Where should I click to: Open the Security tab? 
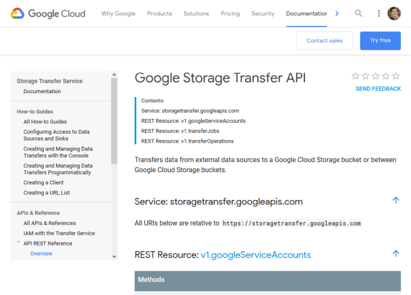tap(263, 13)
